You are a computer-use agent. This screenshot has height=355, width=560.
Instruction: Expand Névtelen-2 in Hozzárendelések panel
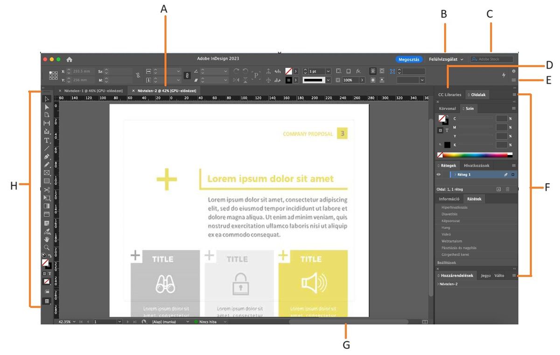[438, 284]
